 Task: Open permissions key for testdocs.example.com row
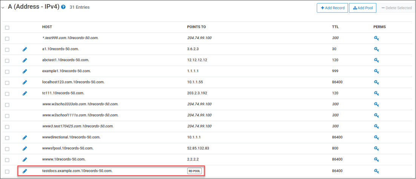[x=376, y=171]
